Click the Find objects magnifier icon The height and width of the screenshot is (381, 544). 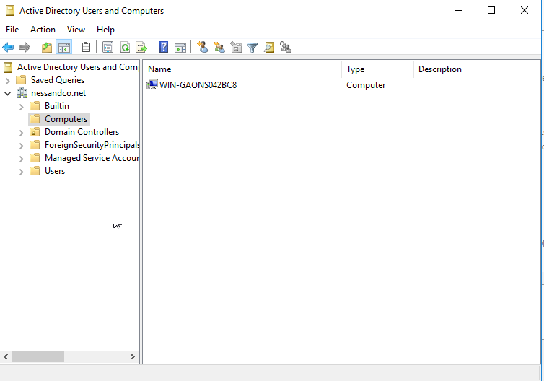[x=269, y=47]
